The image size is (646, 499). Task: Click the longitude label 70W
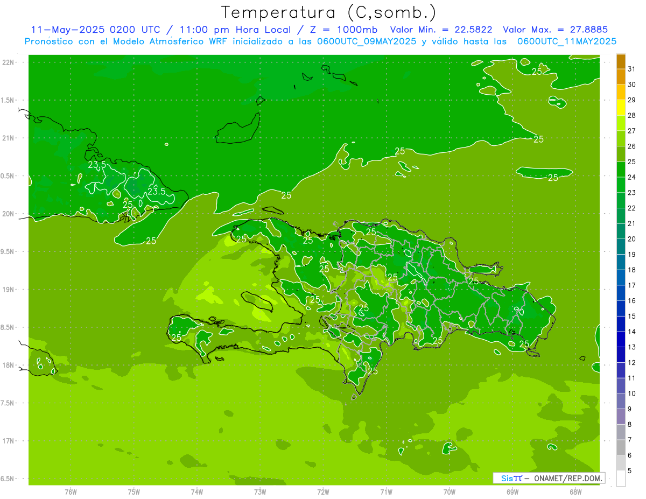pos(450,492)
